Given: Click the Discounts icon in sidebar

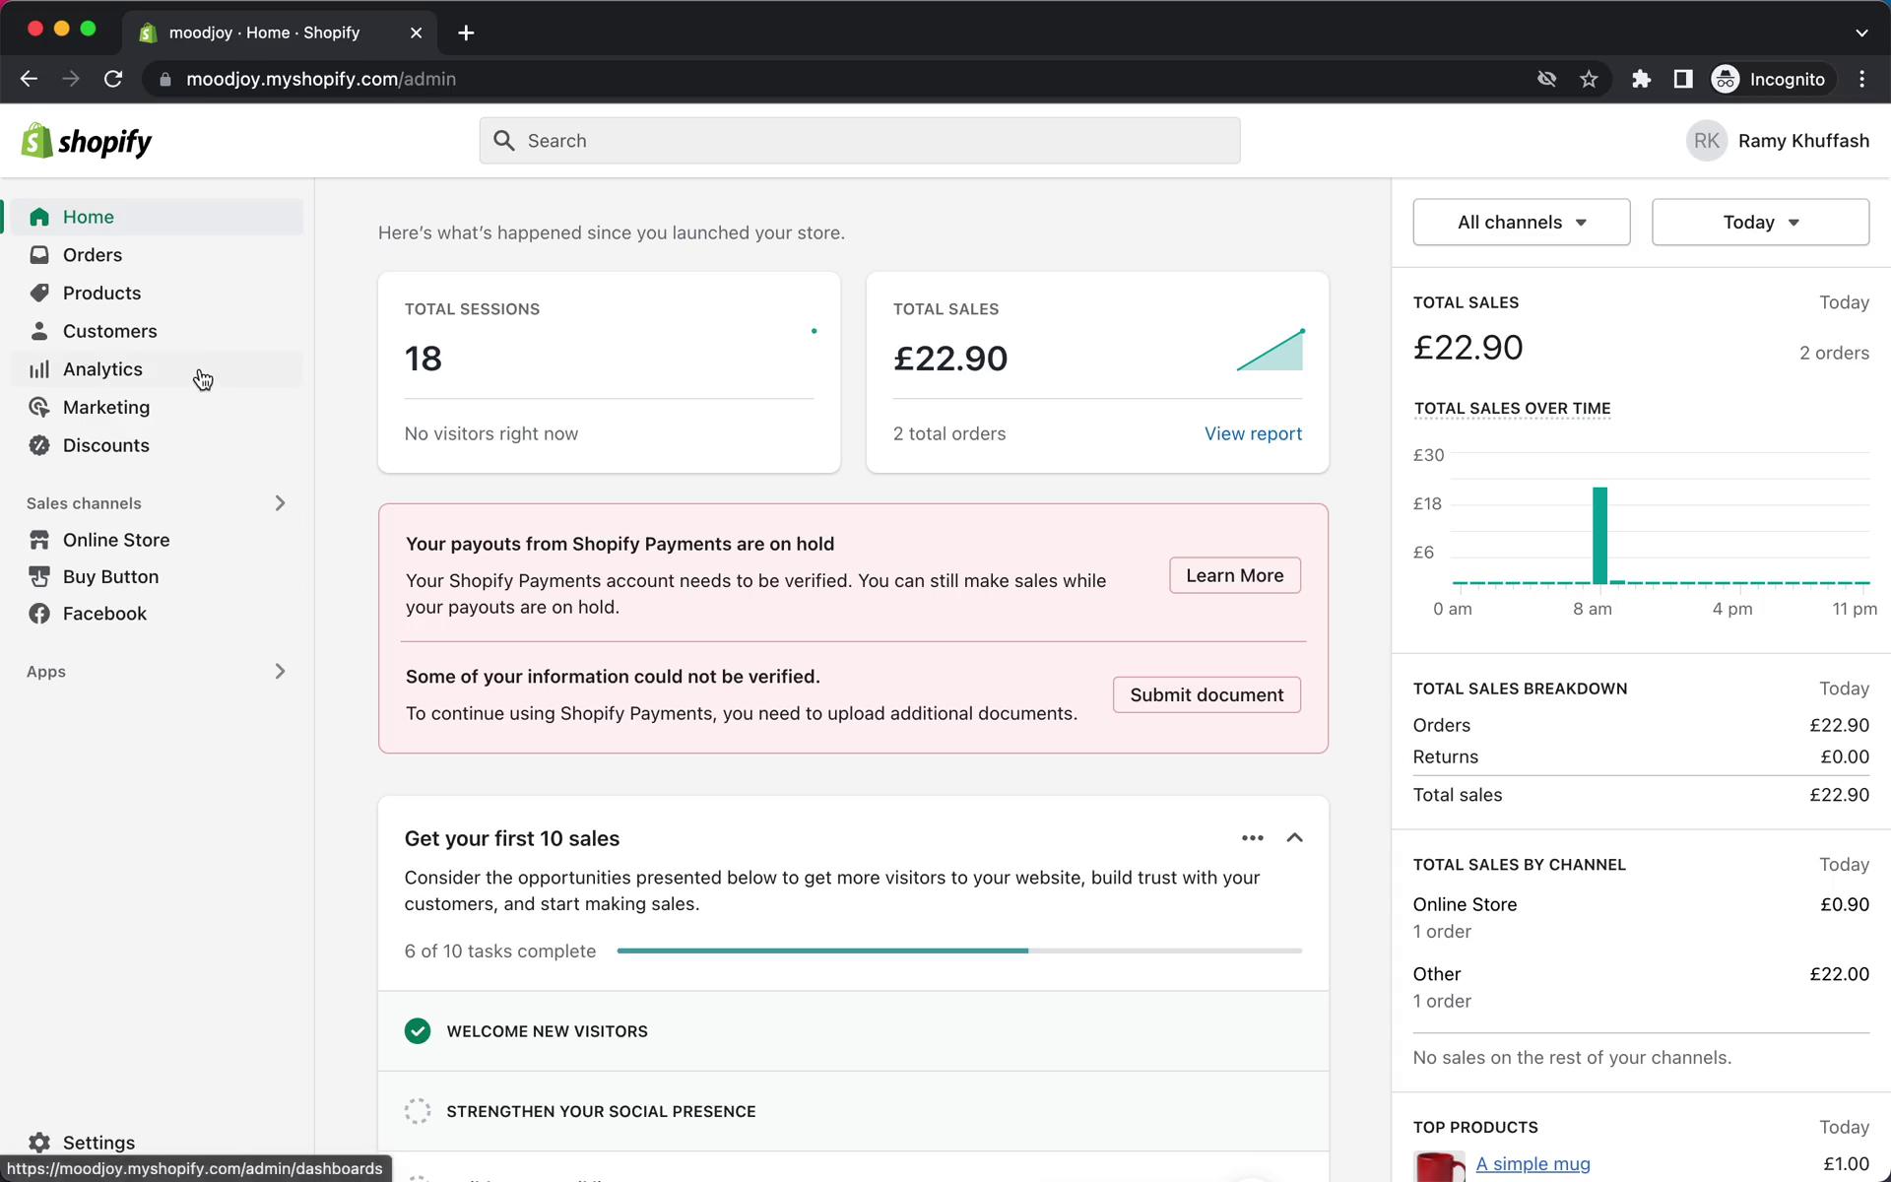Looking at the screenshot, I should 39,444.
